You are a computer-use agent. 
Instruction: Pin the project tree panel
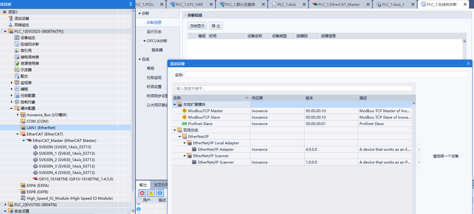click(x=131, y=4)
